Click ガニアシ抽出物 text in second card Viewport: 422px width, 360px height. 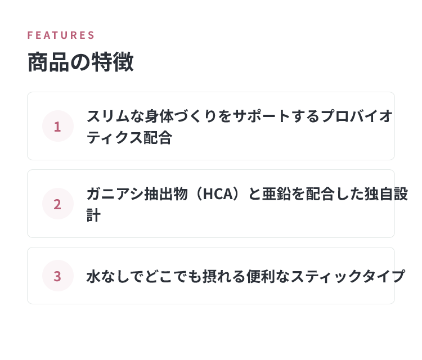[137, 194]
